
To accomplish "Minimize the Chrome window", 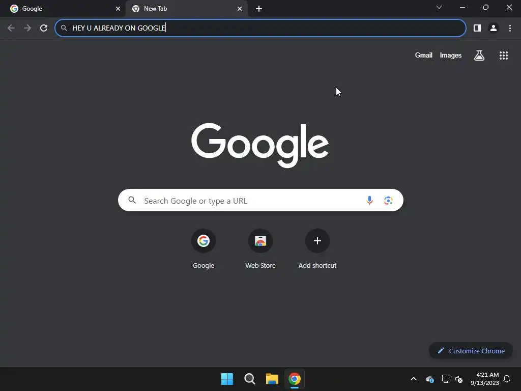I will point(462,7).
